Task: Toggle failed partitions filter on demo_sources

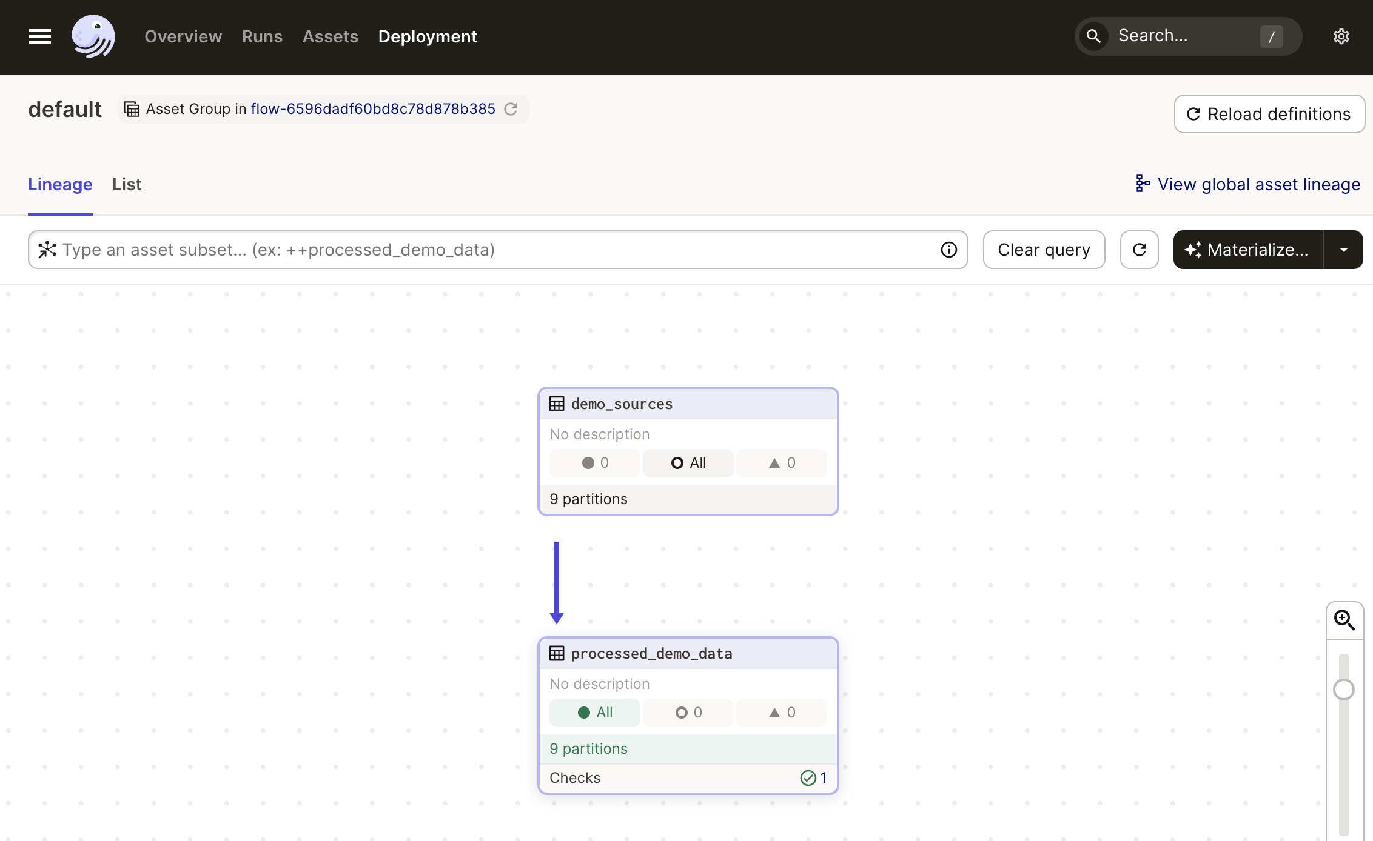Action: (782, 462)
